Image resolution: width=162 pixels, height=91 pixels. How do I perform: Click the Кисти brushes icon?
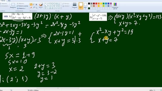tap(41, 5)
